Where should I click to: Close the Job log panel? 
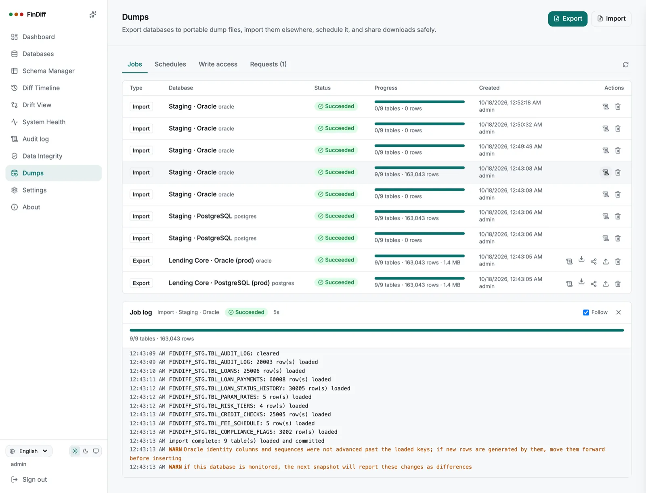pyautogui.click(x=619, y=312)
